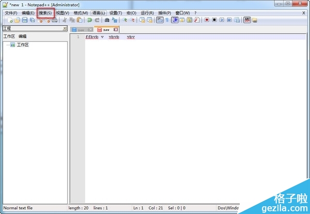
Task: Stop macro recording with black square icon
Action: pos(214,20)
